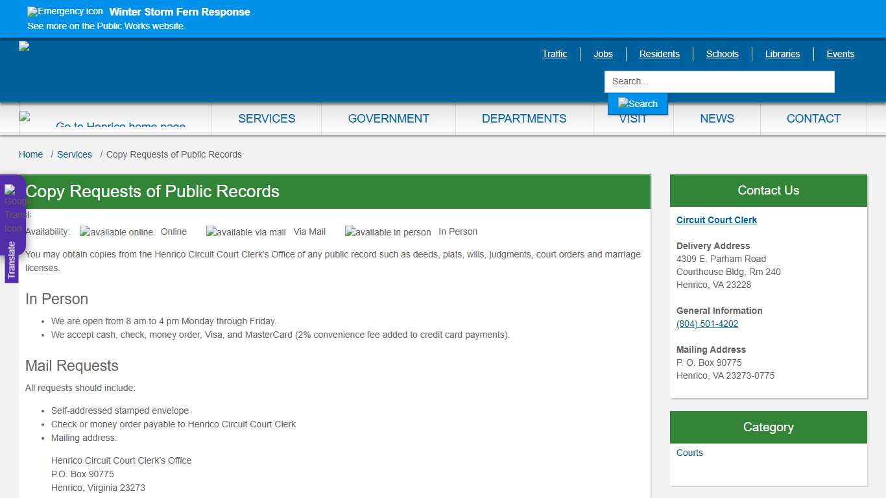Image resolution: width=886 pixels, height=498 pixels.
Task: Select the 'available online' availability icon
Action: pyautogui.click(x=116, y=231)
